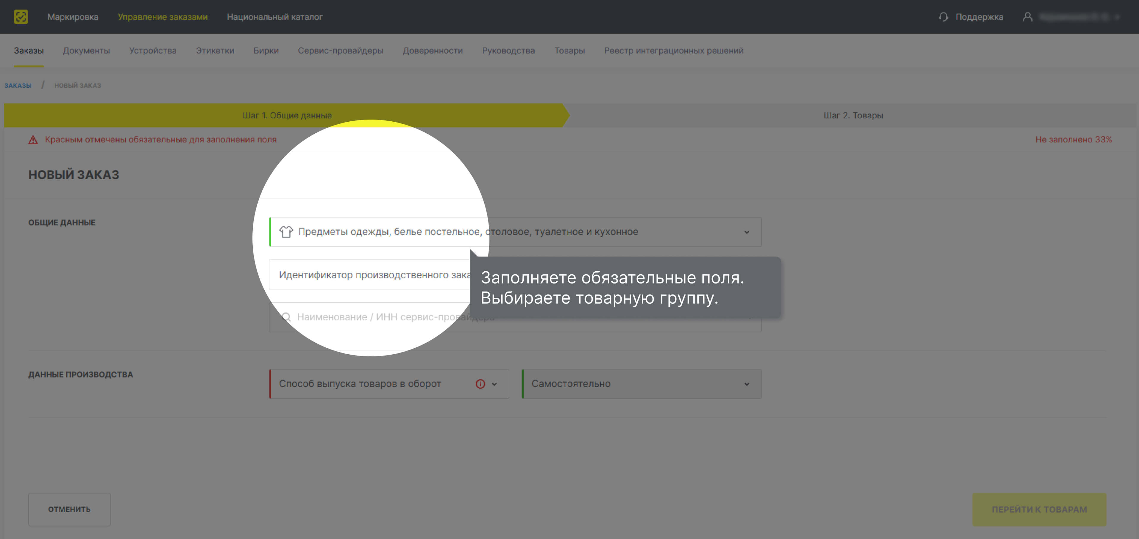Image resolution: width=1139 pixels, height=539 pixels.
Task: Open the "Сервис-провайдеры" tab
Action: [341, 50]
